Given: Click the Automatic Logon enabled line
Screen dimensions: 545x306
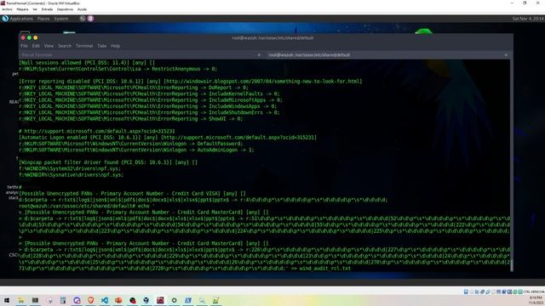Looking at the screenshot, I should [x=168, y=138].
